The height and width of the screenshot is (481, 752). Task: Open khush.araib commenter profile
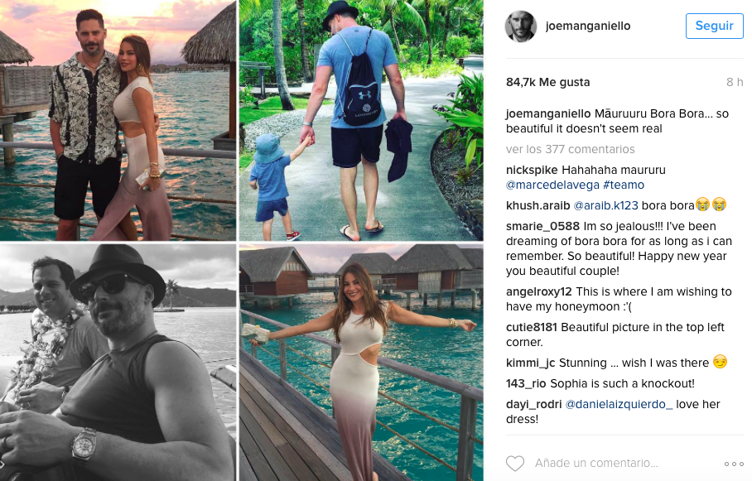[x=537, y=206]
